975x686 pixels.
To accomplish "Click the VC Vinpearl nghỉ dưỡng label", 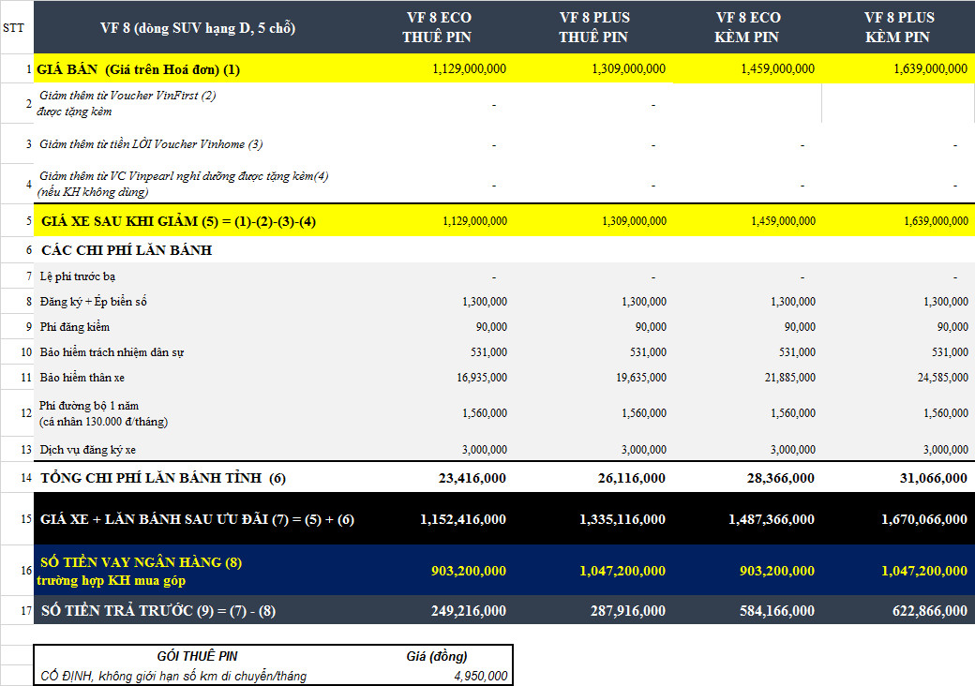I will 183,184.
